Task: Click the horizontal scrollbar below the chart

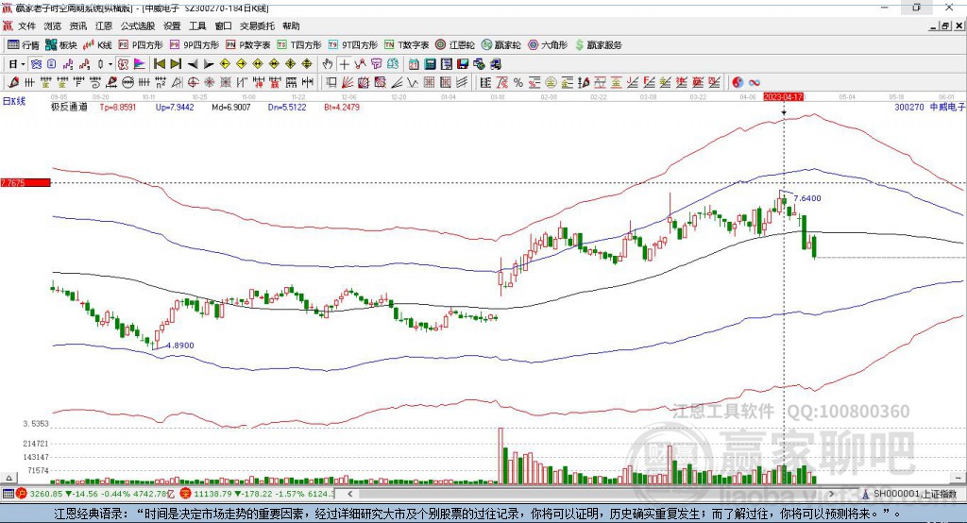Action: pyautogui.click(x=591, y=494)
